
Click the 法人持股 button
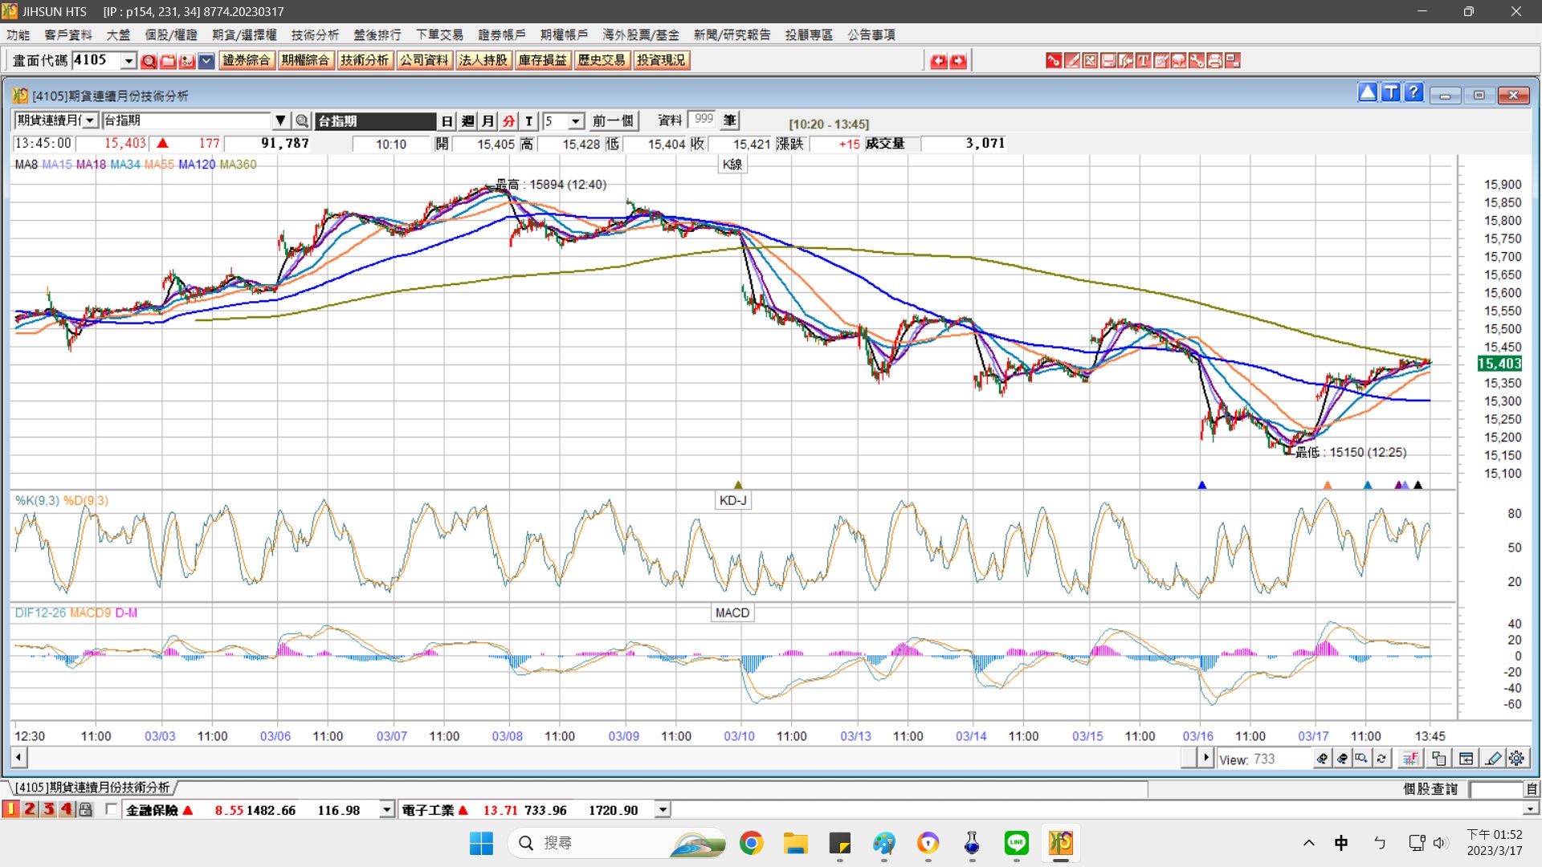(483, 60)
